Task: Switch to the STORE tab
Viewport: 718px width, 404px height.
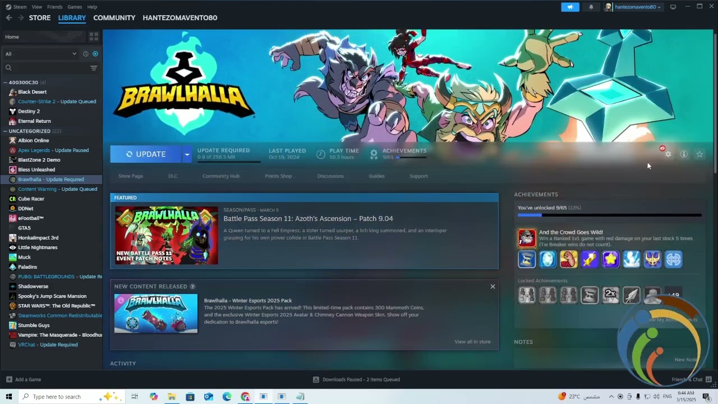Action: (x=40, y=18)
